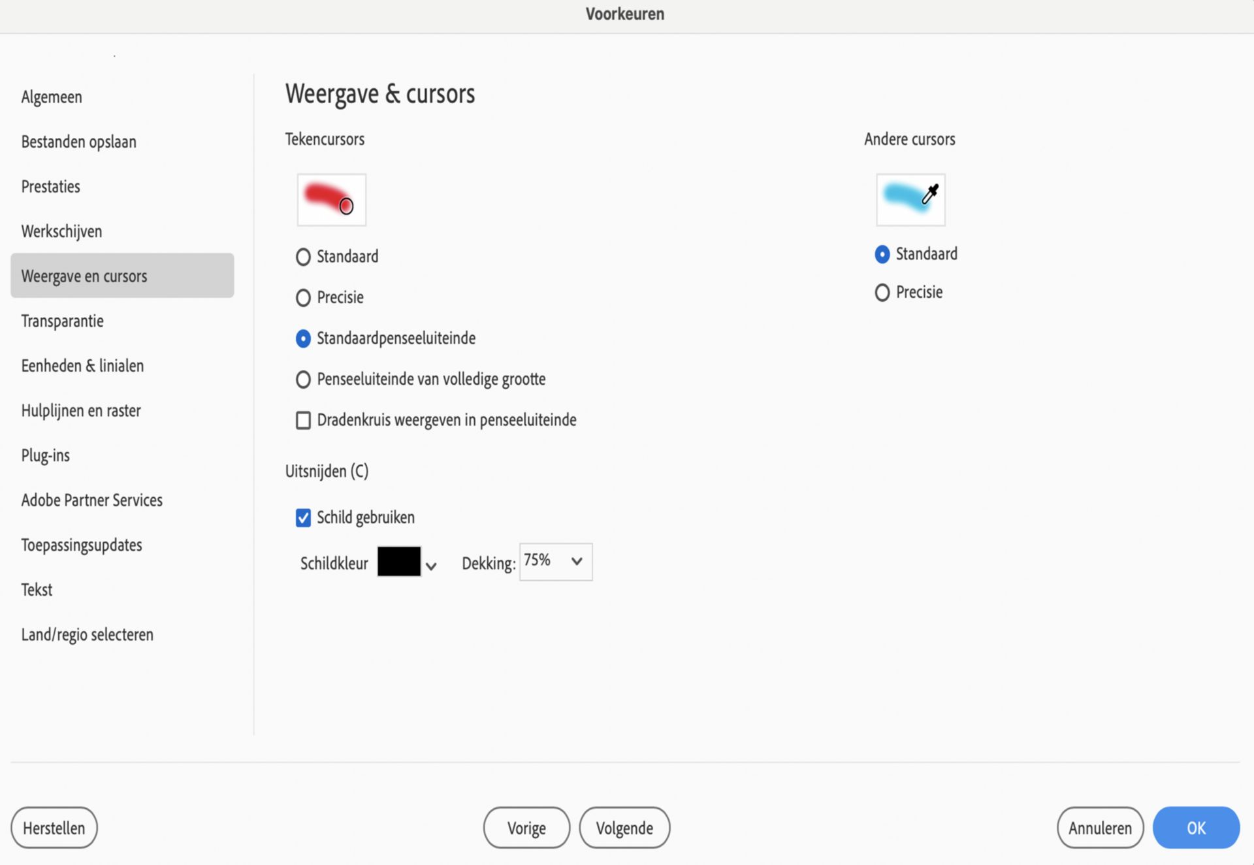The height and width of the screenshot is (865, 1254).
Task: Click the Vorige button
Action: coord(526,828)
